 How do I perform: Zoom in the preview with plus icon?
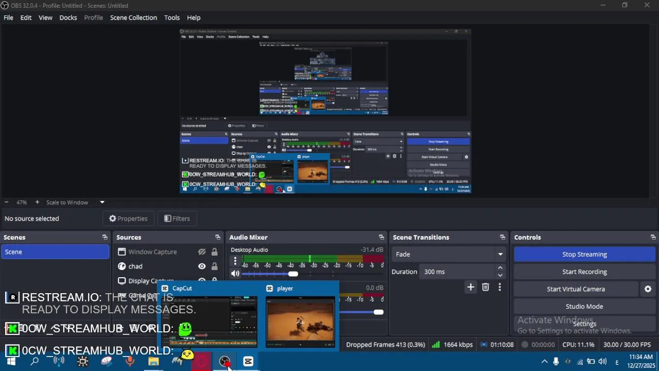point(37,203)
